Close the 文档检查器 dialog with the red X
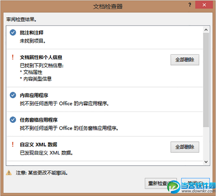This screenshot has height=196, width=216. click(204, 5)
